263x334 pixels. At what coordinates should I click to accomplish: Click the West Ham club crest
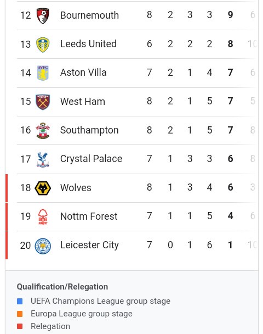coord(43,102)
